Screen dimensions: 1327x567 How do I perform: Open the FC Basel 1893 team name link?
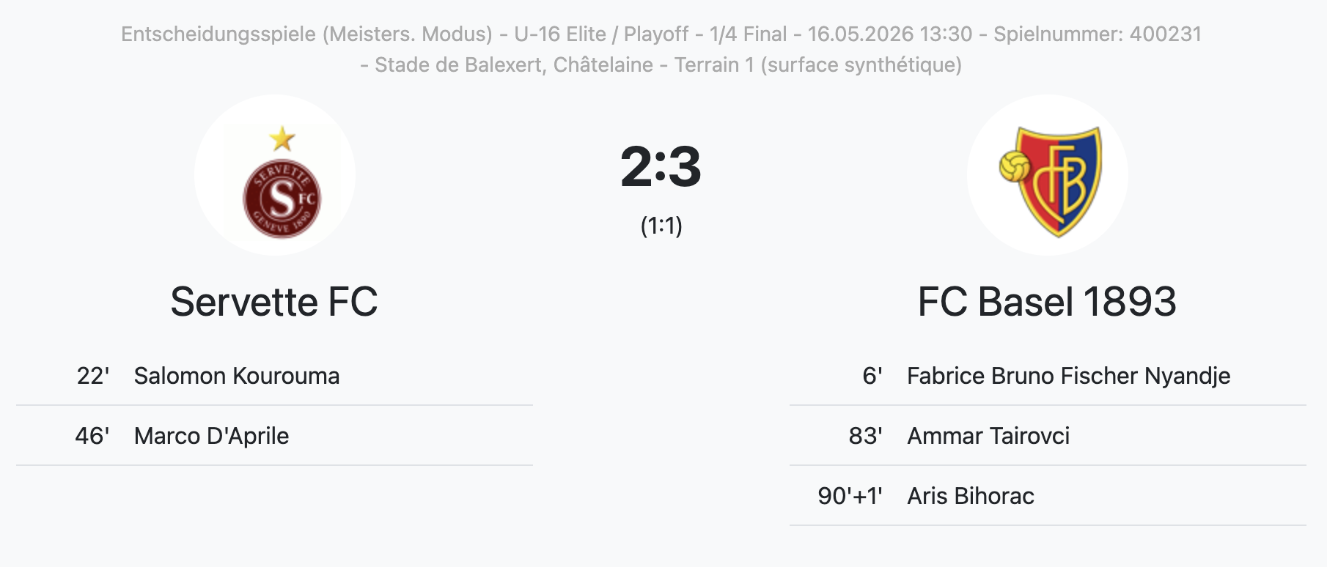click(x=1047, y=302)
